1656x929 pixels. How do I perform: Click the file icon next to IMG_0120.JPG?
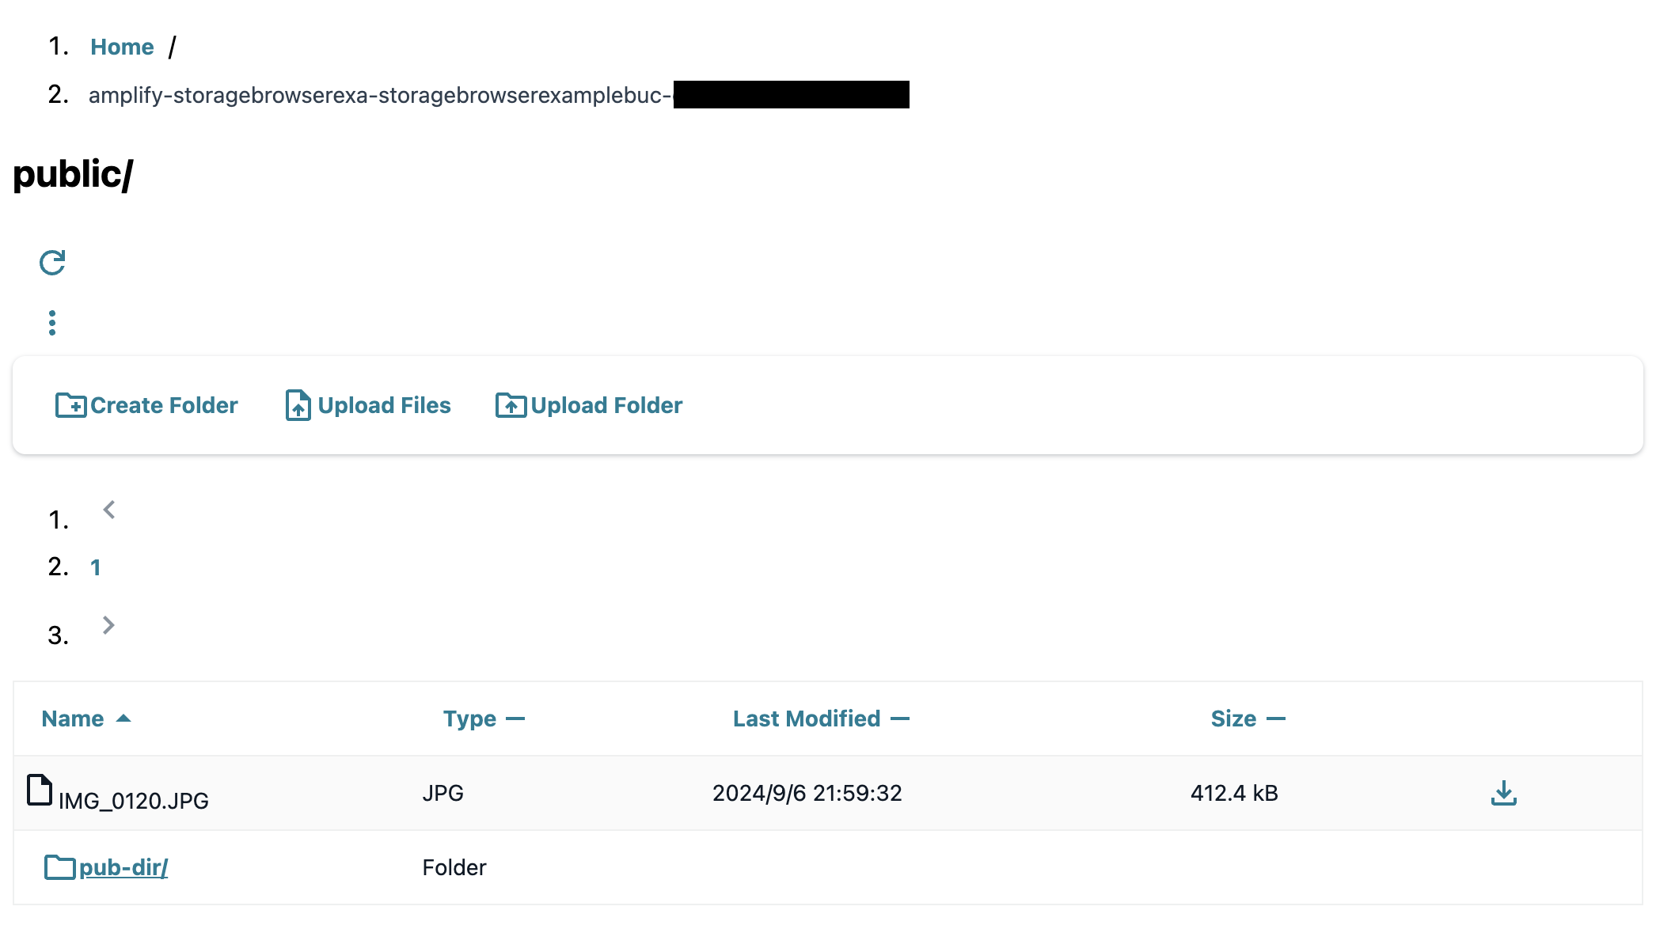tap(40, 790)
